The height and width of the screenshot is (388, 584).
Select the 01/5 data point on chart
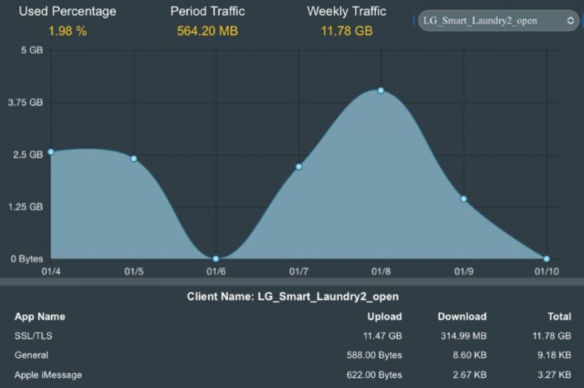pyautogui.click(x=133, y=159)
